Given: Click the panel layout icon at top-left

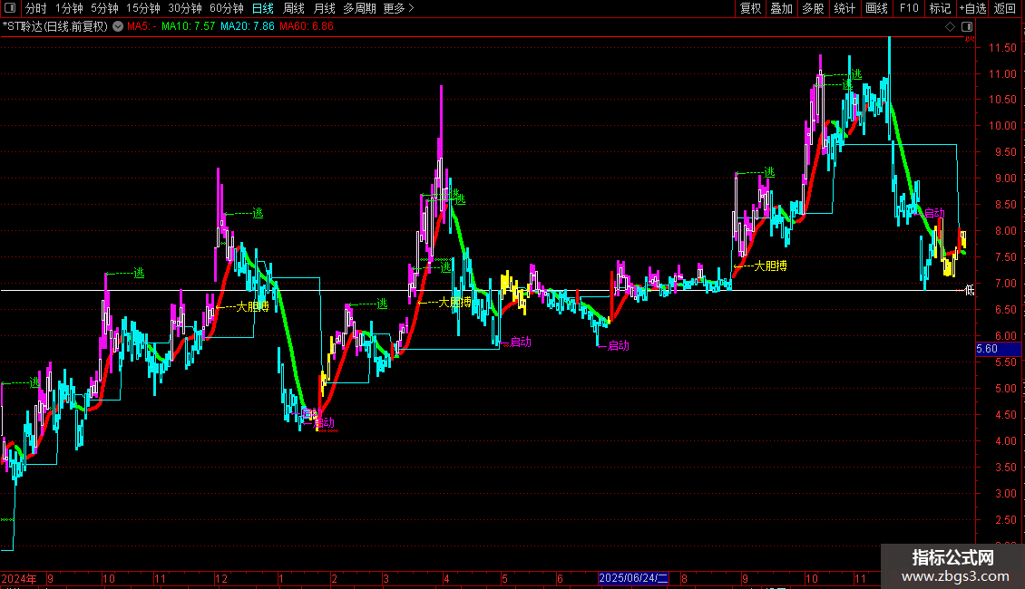Looking at the screenshot, I should point(10,8).
